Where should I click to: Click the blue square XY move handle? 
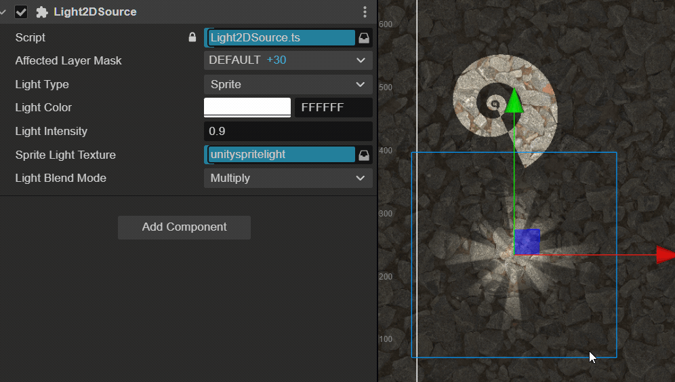[x=527, y=242]
